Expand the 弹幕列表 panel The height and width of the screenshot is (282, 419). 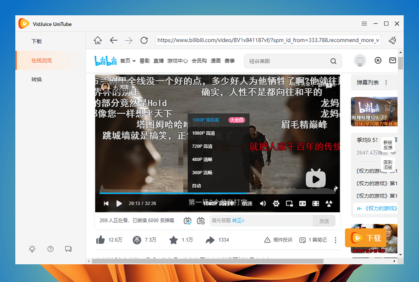368,82
